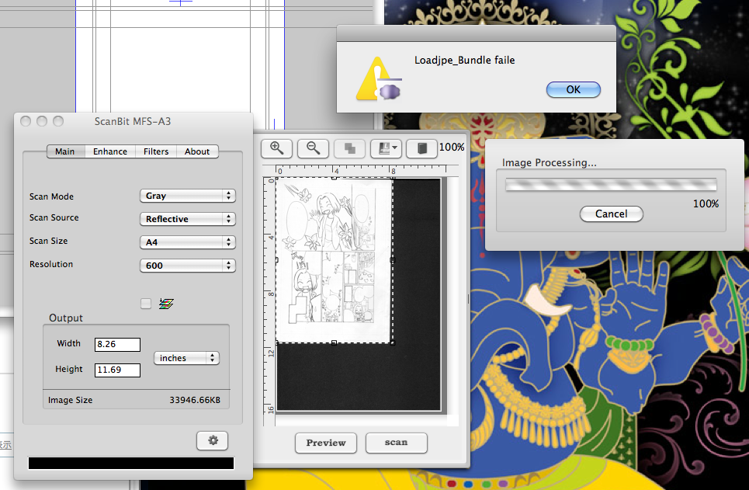This screenshot has width=749, height=490.
Task: Click the gear settings button
Action: (213, 440)
